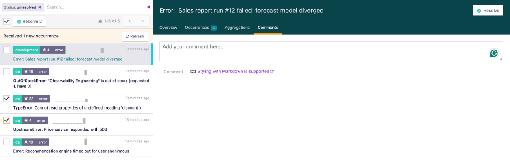Click the Resolve button in the header
Image resolution: width=510 pixels, height=160 pixels.
488,11
